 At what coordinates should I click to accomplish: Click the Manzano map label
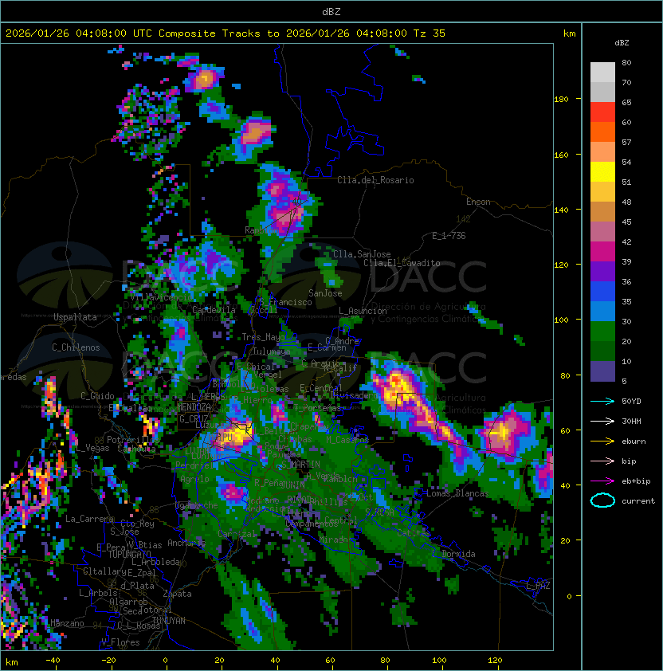click(x=67, y=623)
